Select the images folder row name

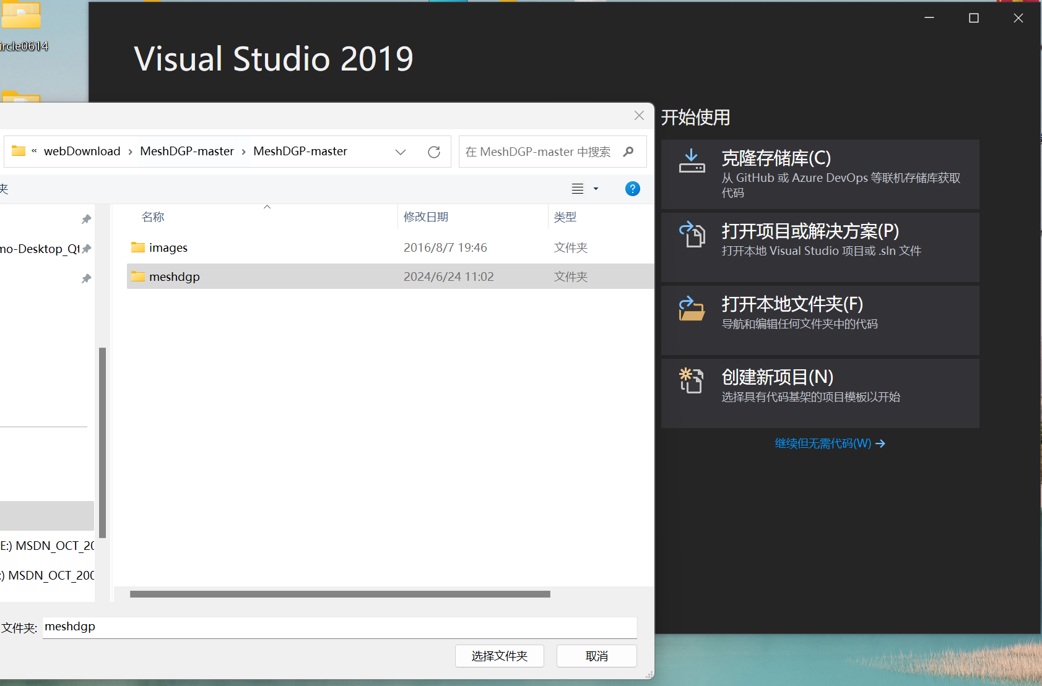click(168, 247)
